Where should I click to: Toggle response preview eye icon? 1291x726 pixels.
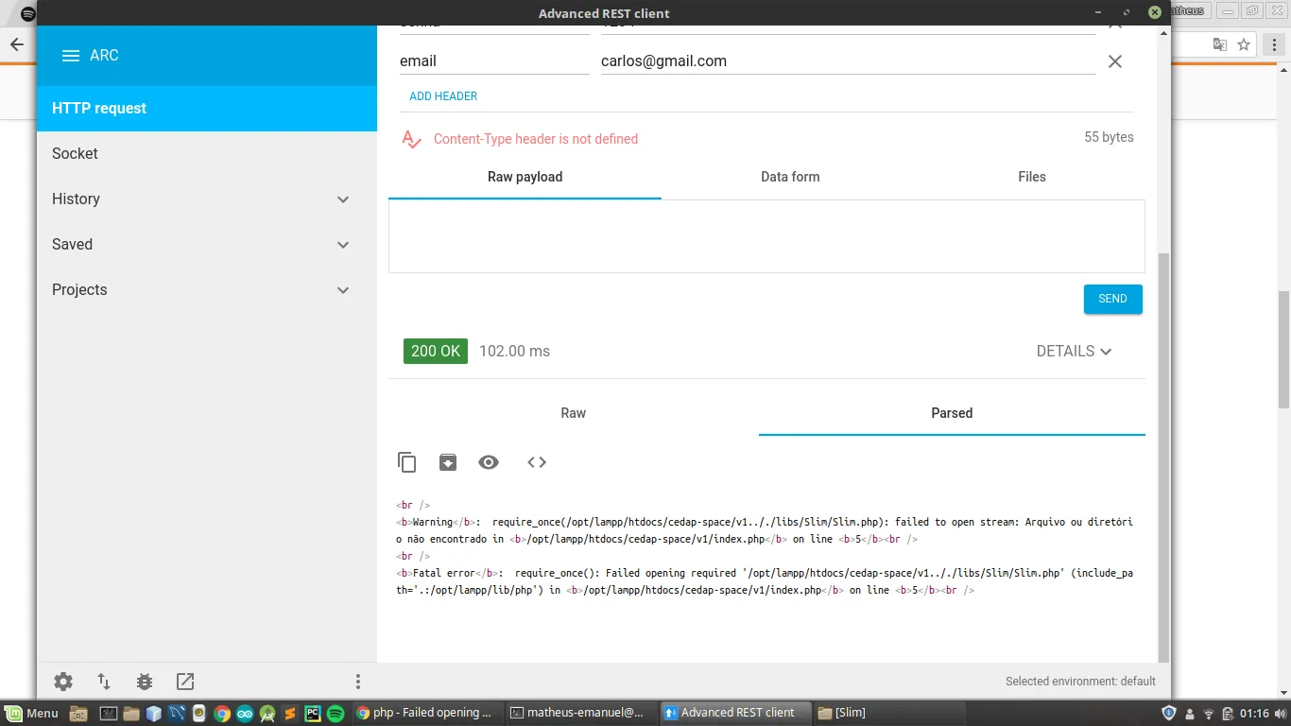(489, 462)
